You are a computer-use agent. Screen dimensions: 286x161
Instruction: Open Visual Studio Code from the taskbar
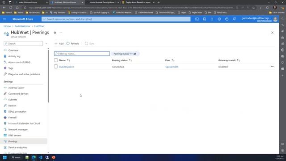point(40,157)
